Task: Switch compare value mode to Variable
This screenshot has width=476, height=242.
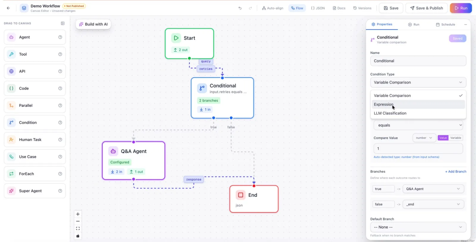Action: point(455,138)
